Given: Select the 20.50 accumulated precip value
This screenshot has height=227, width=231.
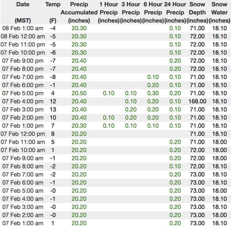Looking at the screenshot, I should pos(79,93).
